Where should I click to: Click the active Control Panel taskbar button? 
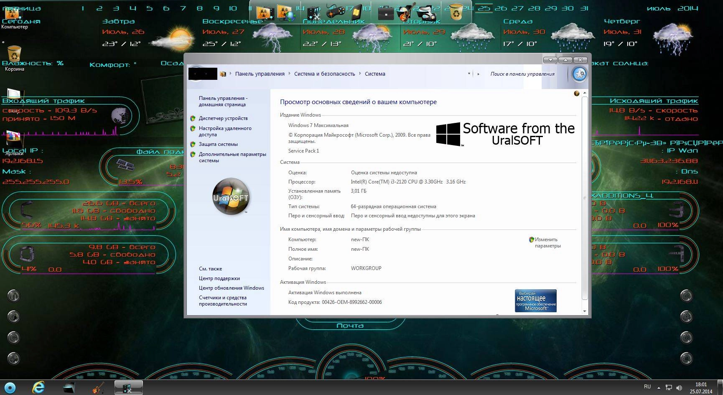point(129,387)
